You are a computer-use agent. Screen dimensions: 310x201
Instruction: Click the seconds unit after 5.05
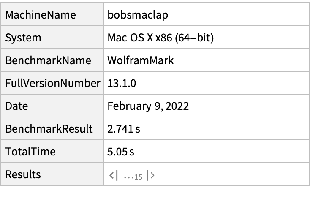tap(131, 152)
